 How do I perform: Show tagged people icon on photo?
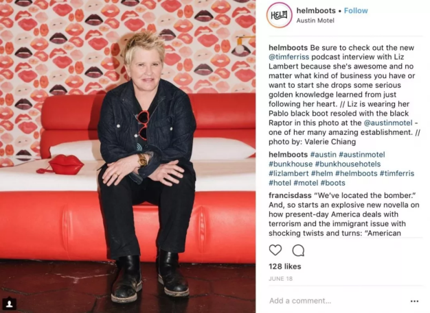click(10, 303)
